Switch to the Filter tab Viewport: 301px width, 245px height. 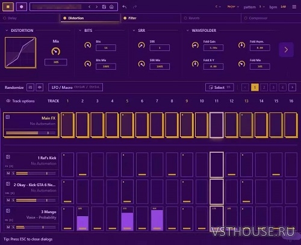coord(150,18)
